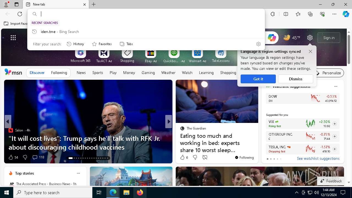
Task: Click the Windows taskbar search box
Action: (x=53, y=193)
